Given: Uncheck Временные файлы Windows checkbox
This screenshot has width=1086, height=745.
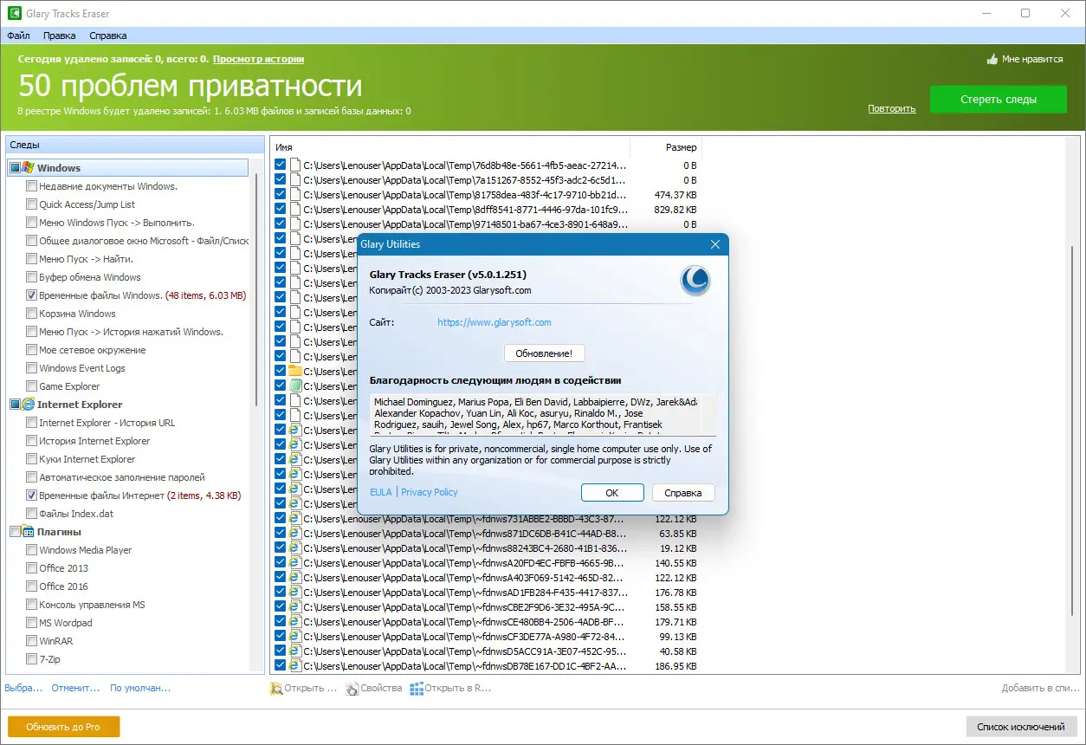Looking at the screenshot, I should (x=31, y=295).
